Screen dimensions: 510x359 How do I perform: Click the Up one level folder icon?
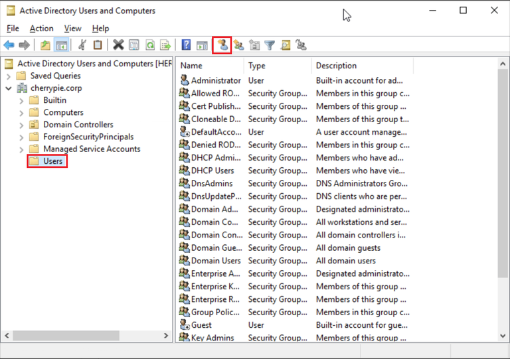point(44,45)
